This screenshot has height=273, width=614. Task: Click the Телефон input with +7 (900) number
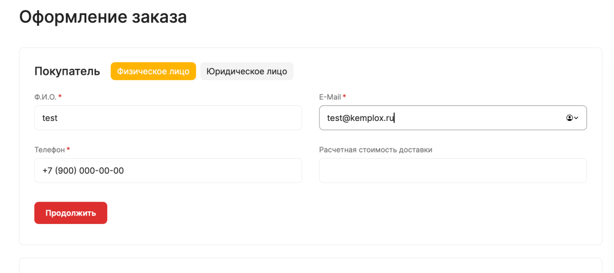tap(168, 171)
